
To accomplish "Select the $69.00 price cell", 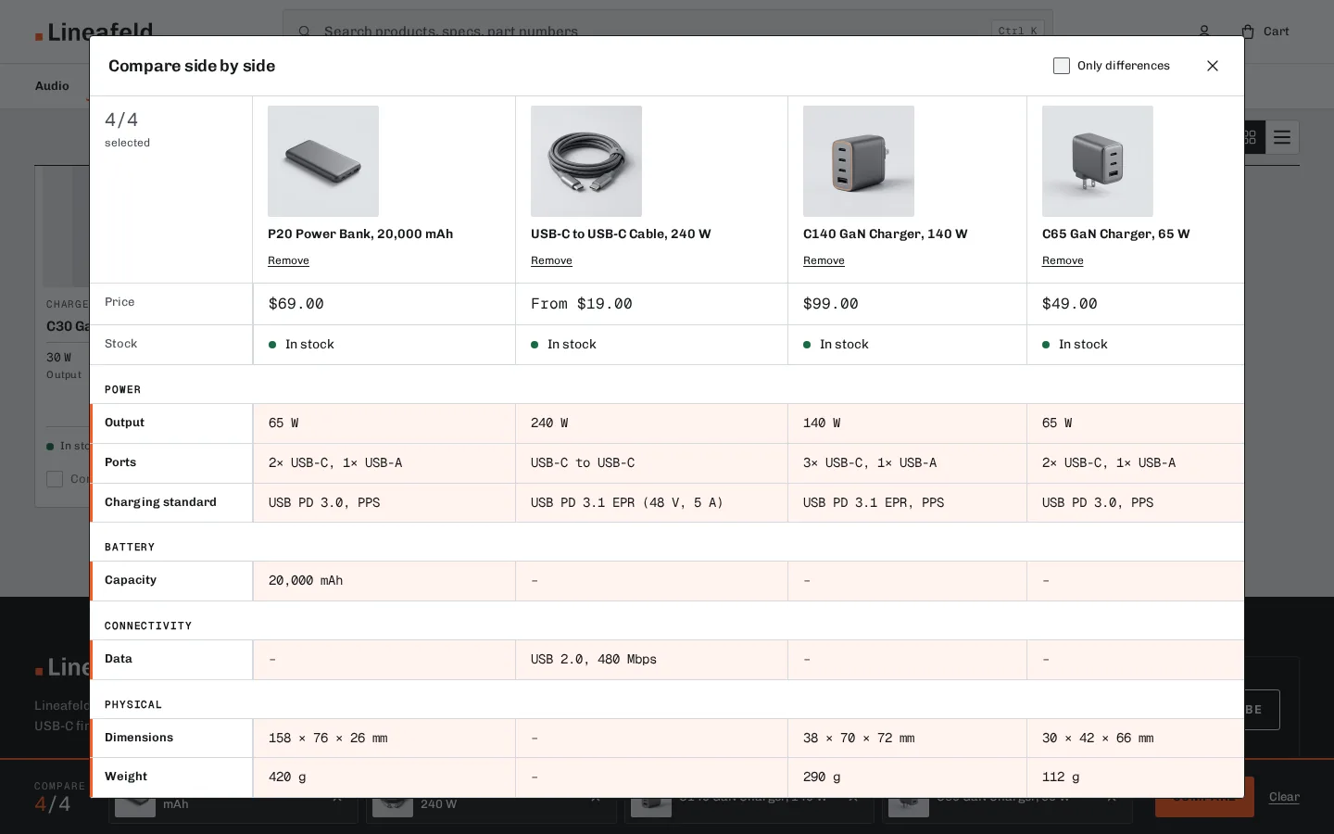I will pyautogui.click(x=384, y=304).
